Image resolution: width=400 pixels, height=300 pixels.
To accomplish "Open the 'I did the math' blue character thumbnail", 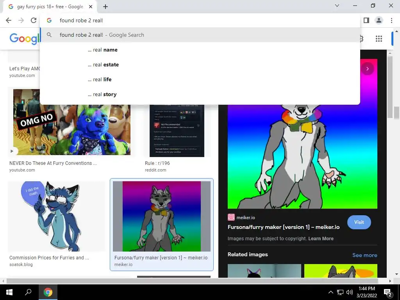I will [x=56, y=216].
